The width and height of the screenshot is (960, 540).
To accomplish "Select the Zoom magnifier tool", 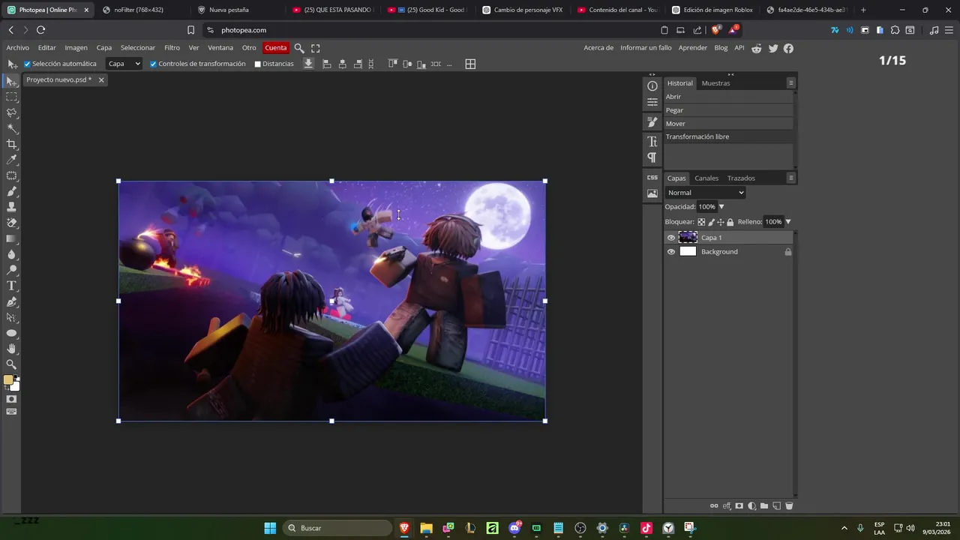I will coord(11,364).
